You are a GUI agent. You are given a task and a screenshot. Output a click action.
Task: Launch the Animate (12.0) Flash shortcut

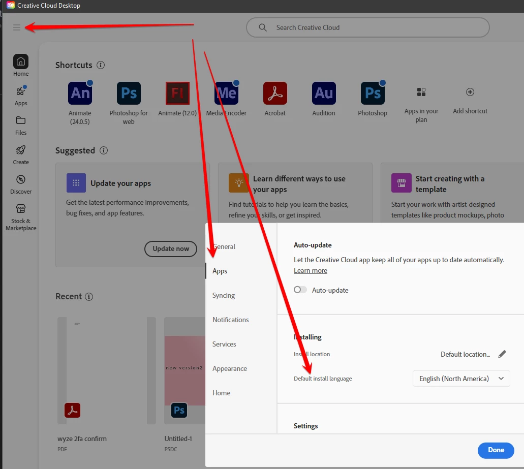click(x=177, y=93)
